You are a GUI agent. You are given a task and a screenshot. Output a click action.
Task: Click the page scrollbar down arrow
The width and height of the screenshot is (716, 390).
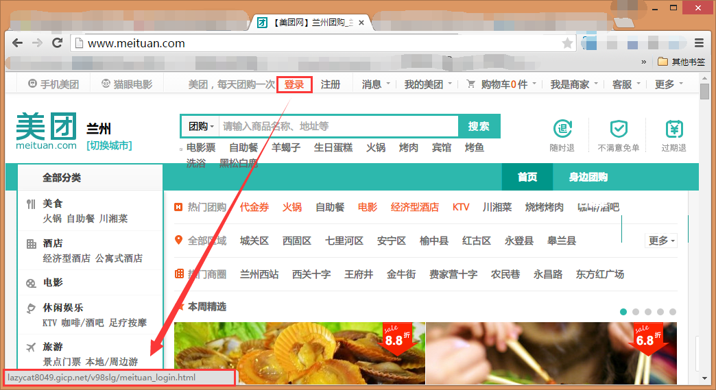coord(705,378)
